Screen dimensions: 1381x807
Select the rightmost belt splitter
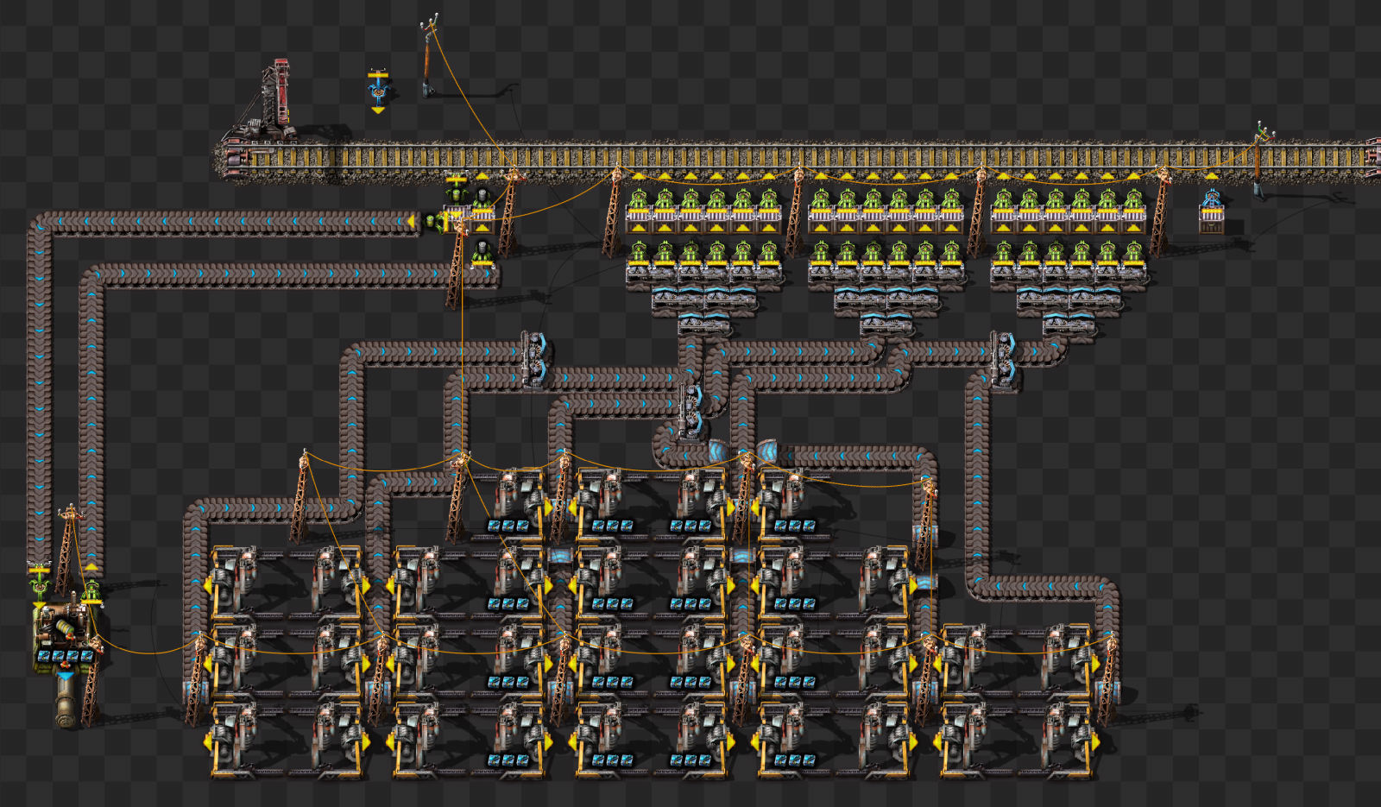pyautogui.click(x=1003, y=359)
